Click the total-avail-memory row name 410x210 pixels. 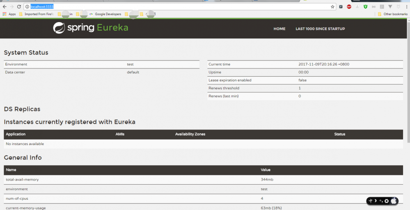point(22,180)
